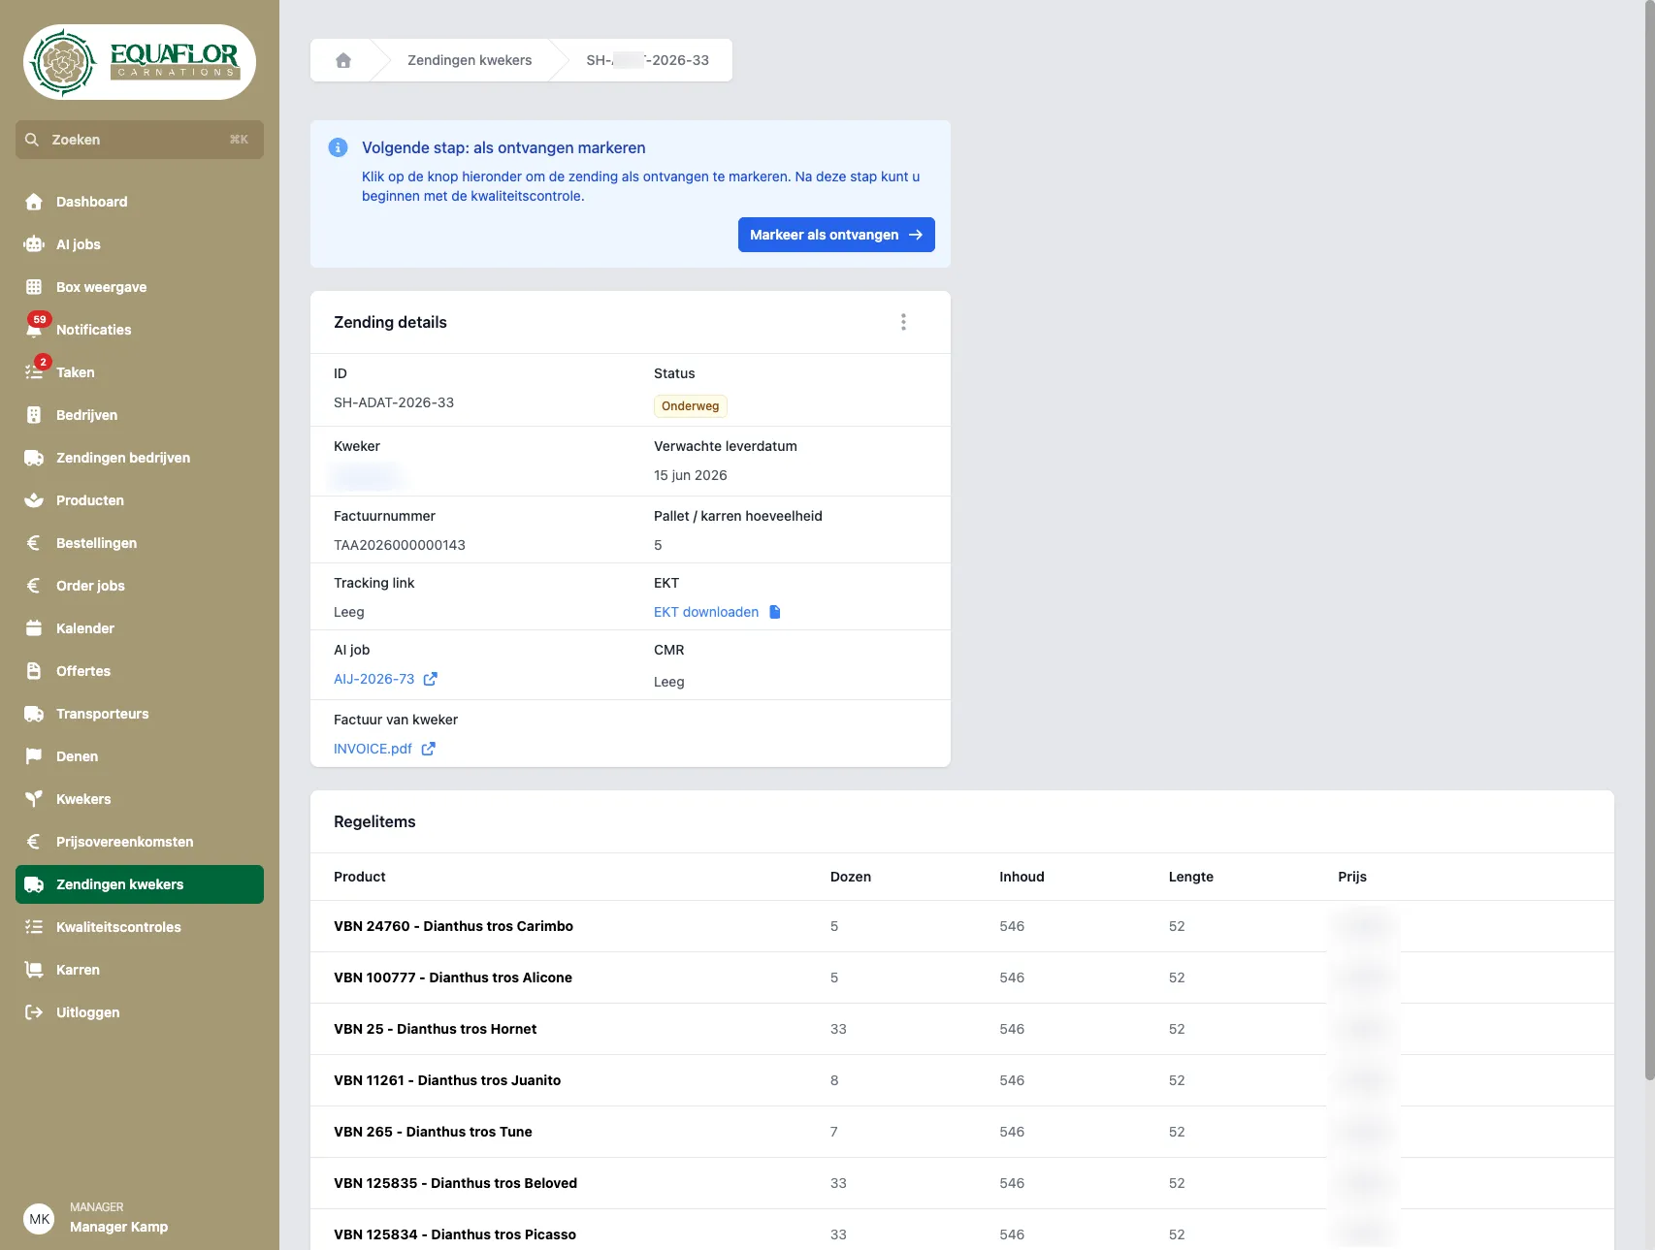Click row VBN 265 Dianthus tros Tune
The image size is (1655, 1250).
(x=962, y=1132)
